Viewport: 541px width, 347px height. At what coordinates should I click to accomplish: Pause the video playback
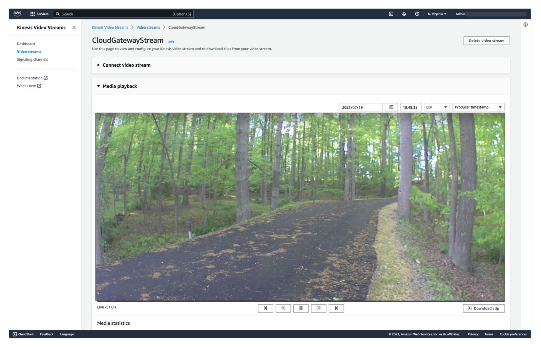pyautogui.click(x=301, y=308)
